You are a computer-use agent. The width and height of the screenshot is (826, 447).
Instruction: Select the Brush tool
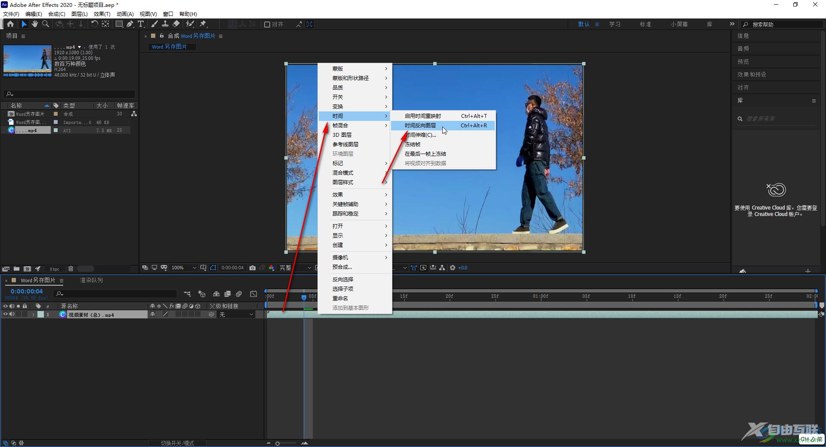[154, 24]
